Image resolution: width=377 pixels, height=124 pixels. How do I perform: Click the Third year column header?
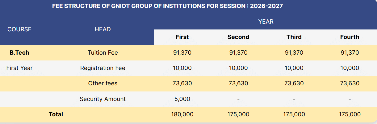click(294, 37)
